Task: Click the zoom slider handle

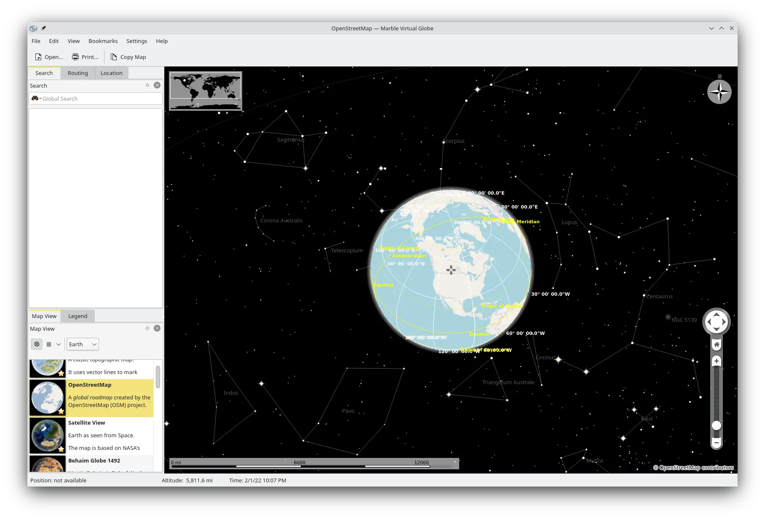Action: pyautogui.click(x=717, y=425)
